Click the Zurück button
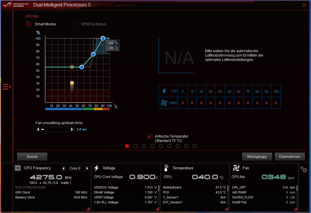This screenshot has height=213, width=311. (x=32, y=157)
